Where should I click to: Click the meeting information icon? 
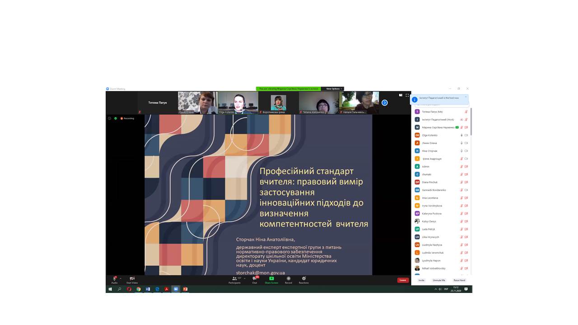pyautogui.click(x=109, y=118)
